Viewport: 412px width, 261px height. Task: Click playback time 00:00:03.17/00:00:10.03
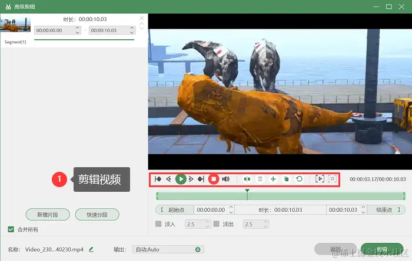click(378, 179)
